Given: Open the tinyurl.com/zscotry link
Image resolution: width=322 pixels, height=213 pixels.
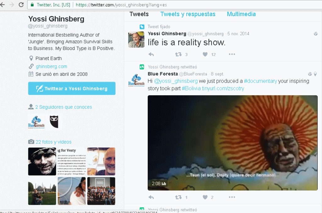Looking at the screenshot, I should [223, 89].
